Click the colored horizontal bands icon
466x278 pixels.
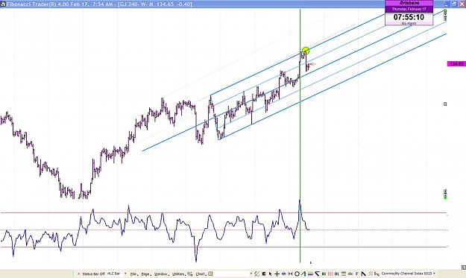[310, 274]
